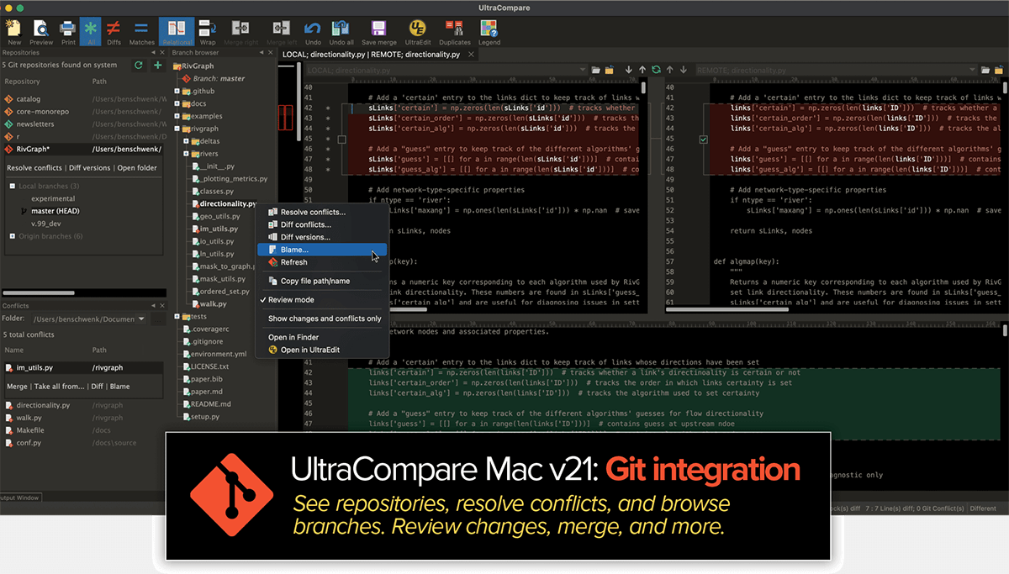
Task: Uncheck the right pane line 45 checkbox
Action: (x=705, y=139)
